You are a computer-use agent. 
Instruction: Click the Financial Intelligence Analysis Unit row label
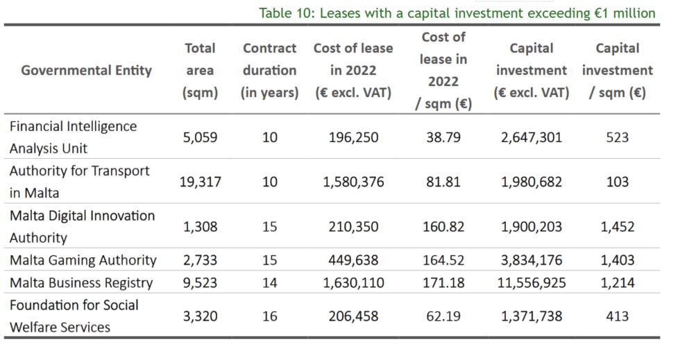(x=73, y=137)
